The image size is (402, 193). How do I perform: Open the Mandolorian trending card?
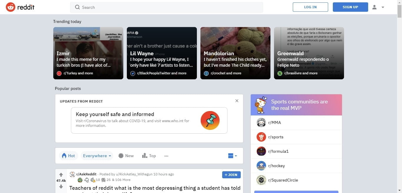tap(235, 53)
